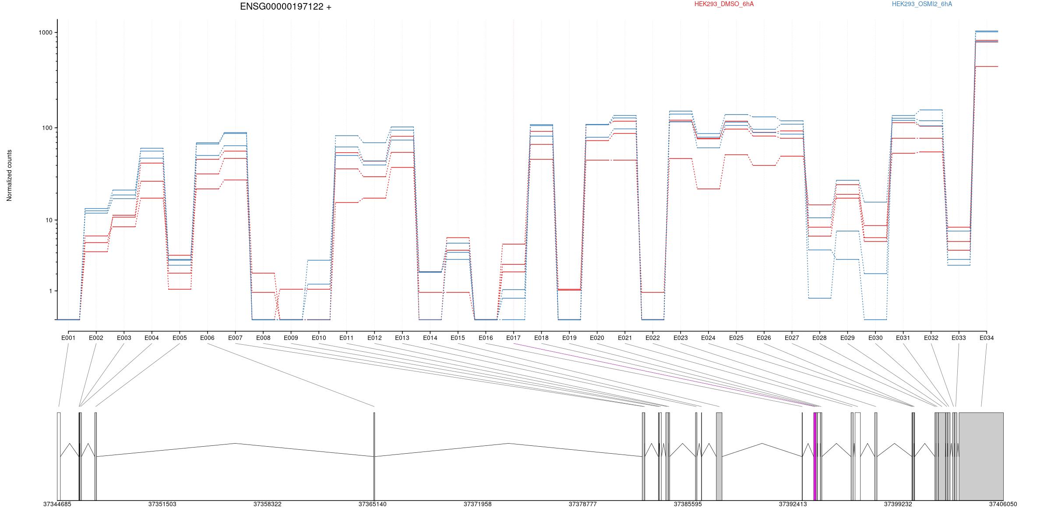Select exon label E015
This screenshot has height=525, width=1051.
458,338
